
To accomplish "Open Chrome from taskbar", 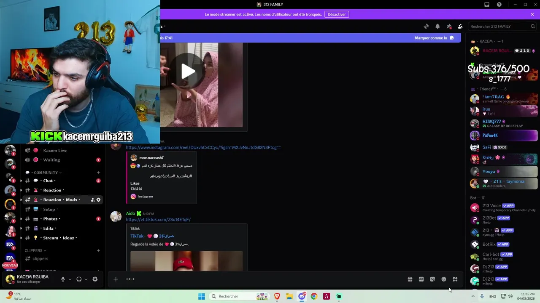I will pos(314,296).
